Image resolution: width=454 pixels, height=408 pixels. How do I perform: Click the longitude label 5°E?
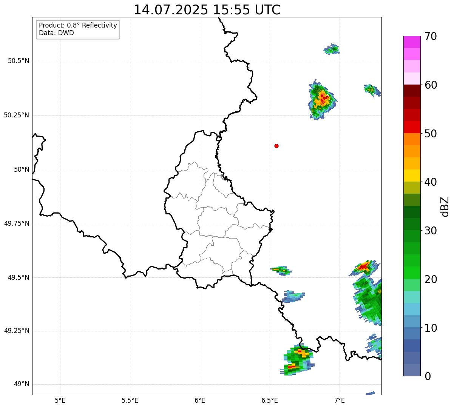pos(60,400)
